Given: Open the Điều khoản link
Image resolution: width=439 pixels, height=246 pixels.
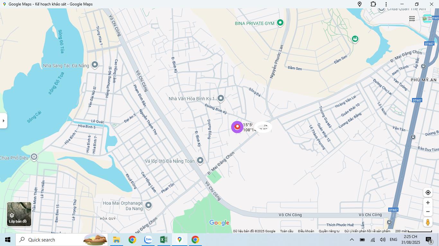Looking at the screenshot, I should [x=306, y=231].
